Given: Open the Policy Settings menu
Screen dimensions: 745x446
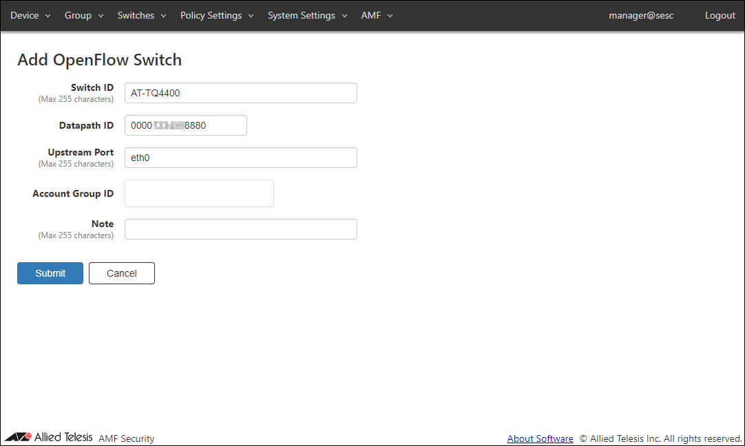Looking at the screenshot, I should point(217,15).
